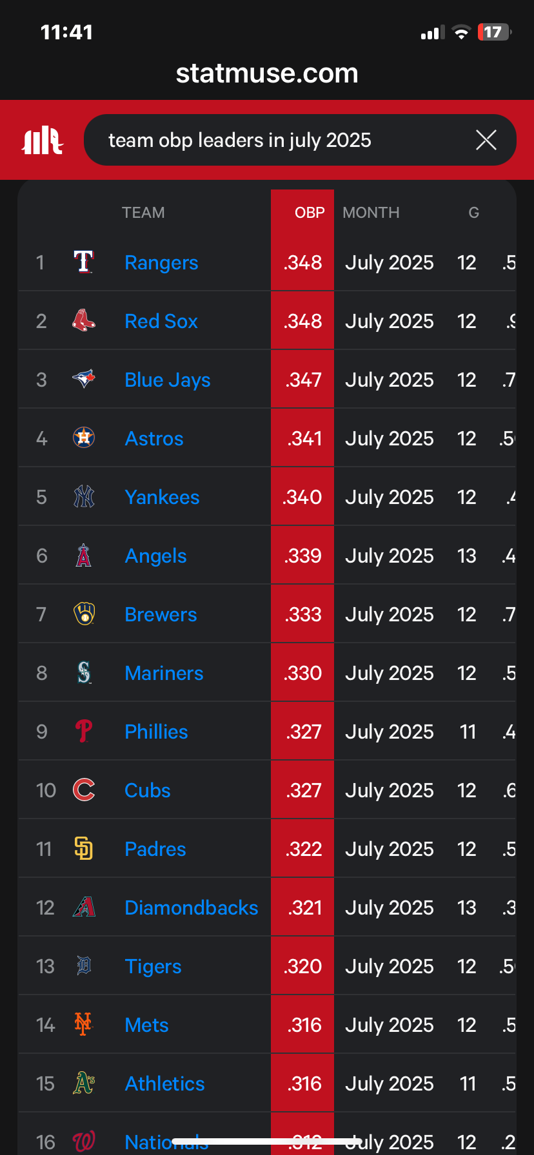Open the StatMuse home logo icon
Viewport: 534px width, 1155px height.
43,140
